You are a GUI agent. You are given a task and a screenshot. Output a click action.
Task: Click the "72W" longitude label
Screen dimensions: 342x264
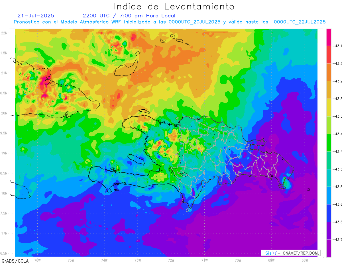171,260
